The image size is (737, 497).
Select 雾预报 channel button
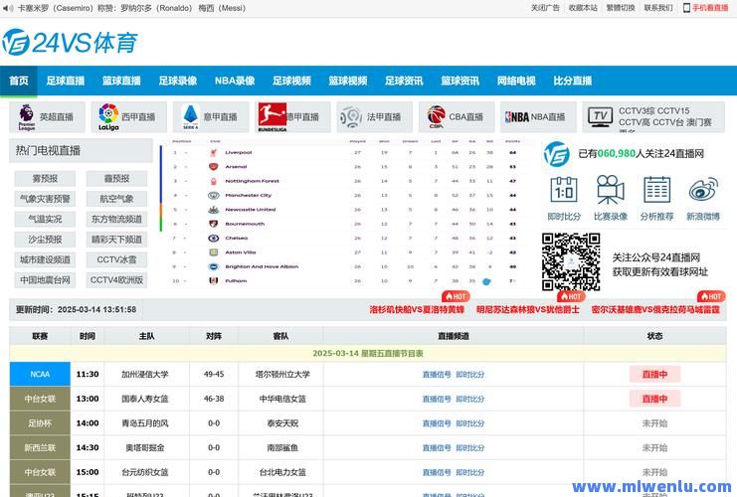45,179
